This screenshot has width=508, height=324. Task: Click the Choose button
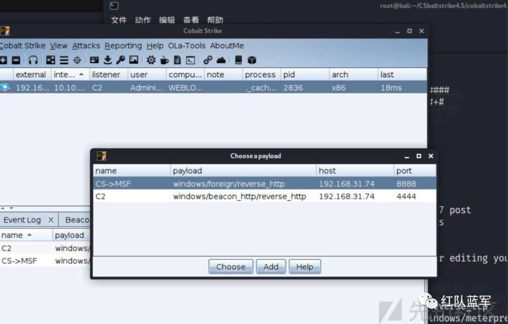coord(230,267)
